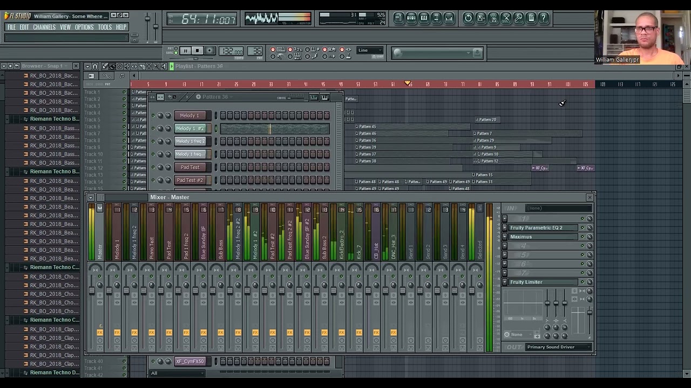Open the Fruity Limiter effect slot

(x=543, y=282)
